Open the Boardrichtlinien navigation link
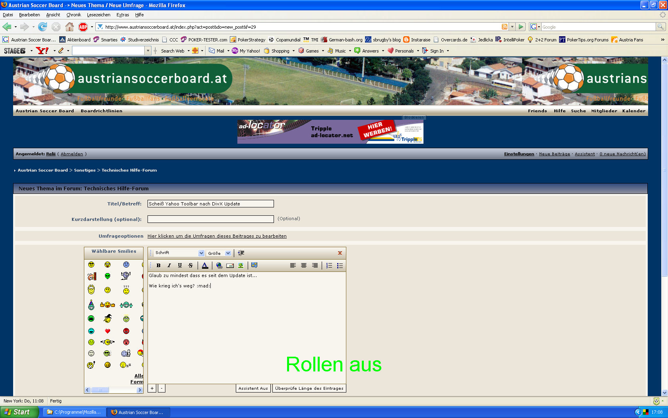This screenshot has width=668, height=418. click(101, 111)
